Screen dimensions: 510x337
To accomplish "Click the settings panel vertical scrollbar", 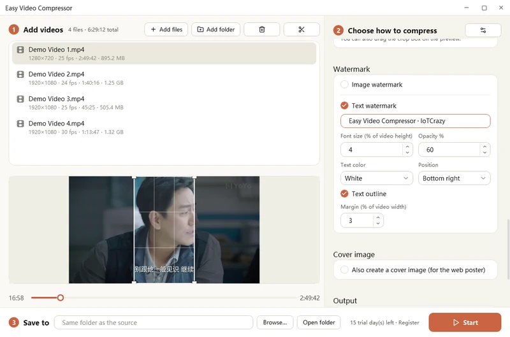I will pos(508,249).
